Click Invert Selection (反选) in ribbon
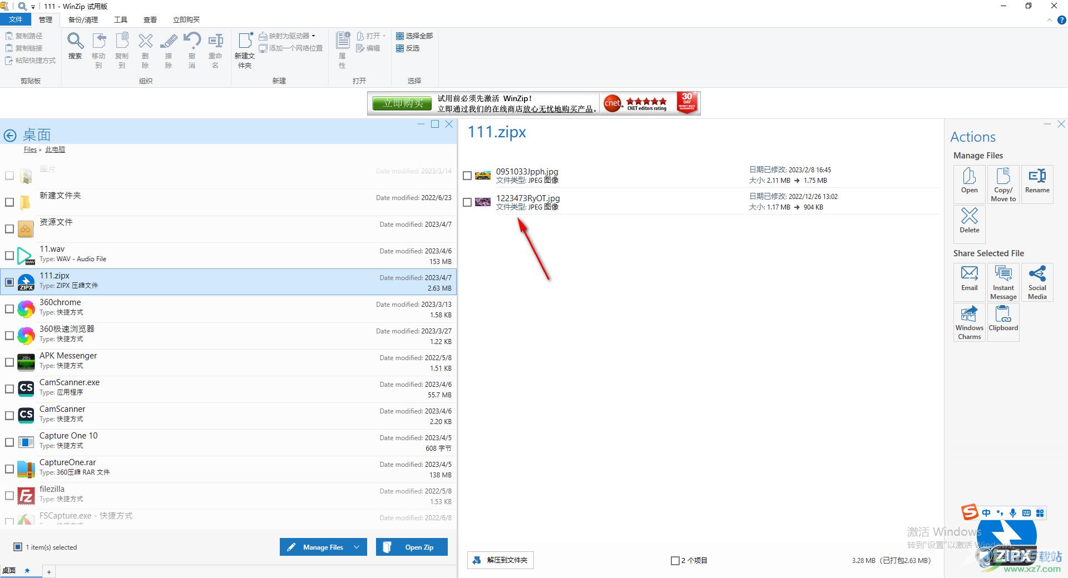 (408, 48)
